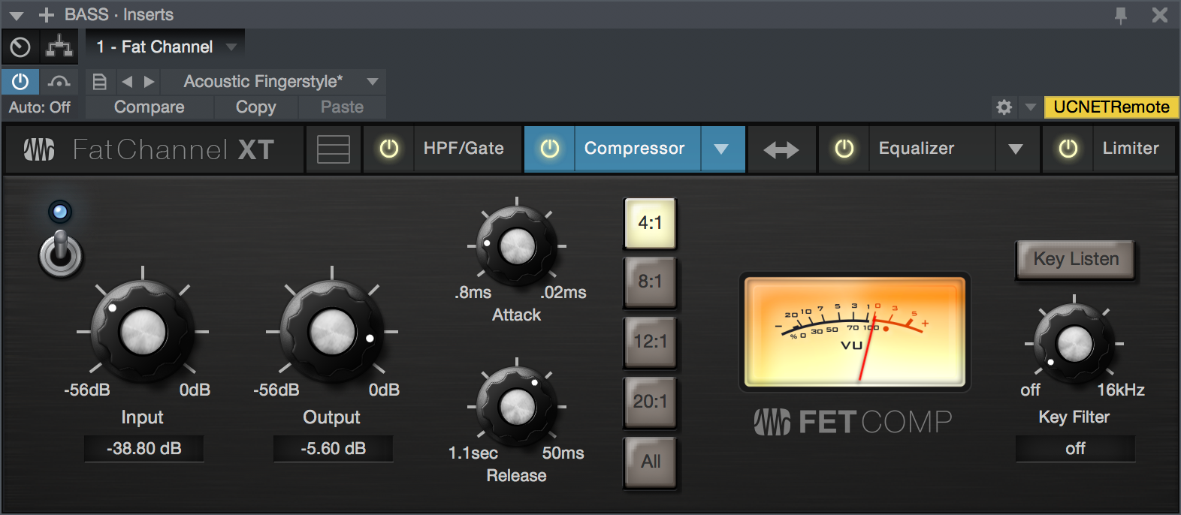The width and height of the screenshot is (1181, 515).
Task: Click the Copy button
Action: (x=256, y=107)
